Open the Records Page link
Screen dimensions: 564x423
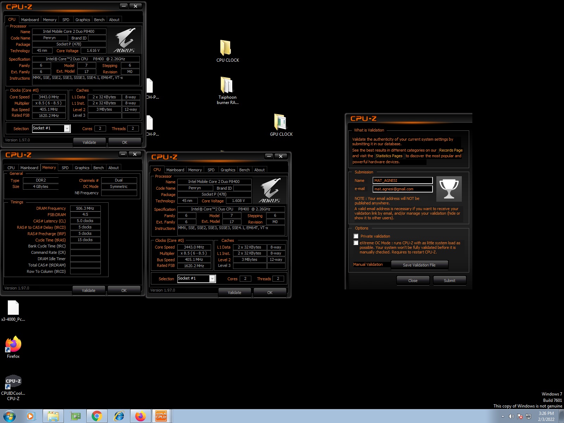[x=450, y=150]
